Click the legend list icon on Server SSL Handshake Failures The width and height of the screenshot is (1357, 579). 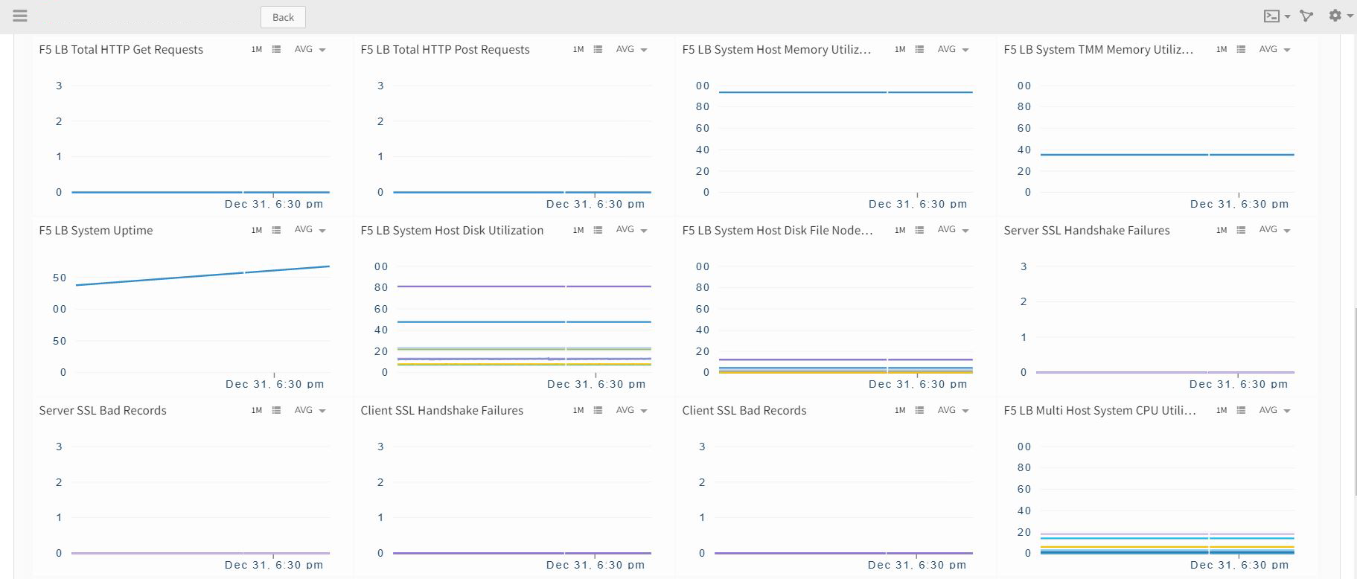point(1240,230)
